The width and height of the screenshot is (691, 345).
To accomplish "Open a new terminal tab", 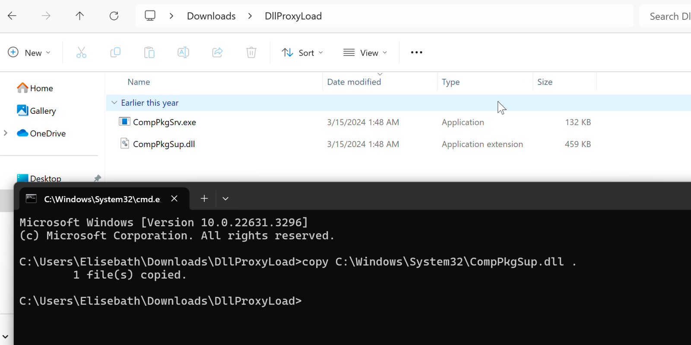I will [204, 198].
